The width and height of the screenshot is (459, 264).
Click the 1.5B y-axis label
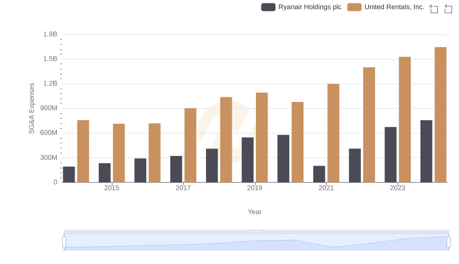(x=50, y=59)
